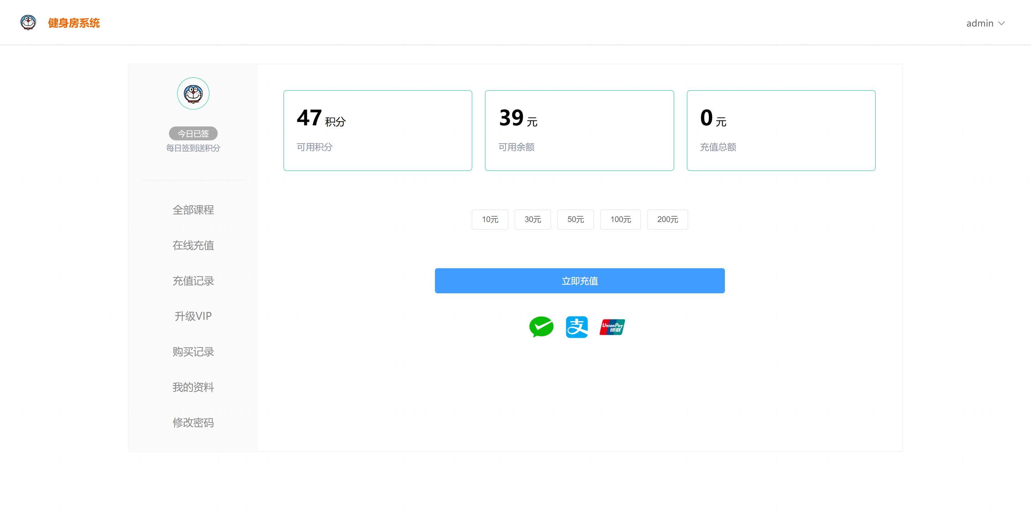This screenshot has width=1031, height=525.
Task: Navigate to 升级VIP
Action: 193,316
